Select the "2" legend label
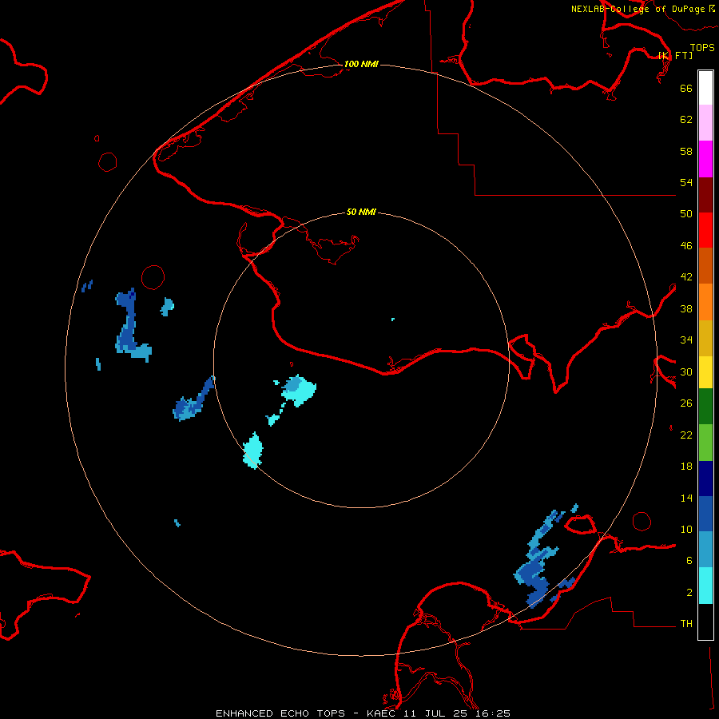This screenshot has height=719, width=719. point(689,593)
